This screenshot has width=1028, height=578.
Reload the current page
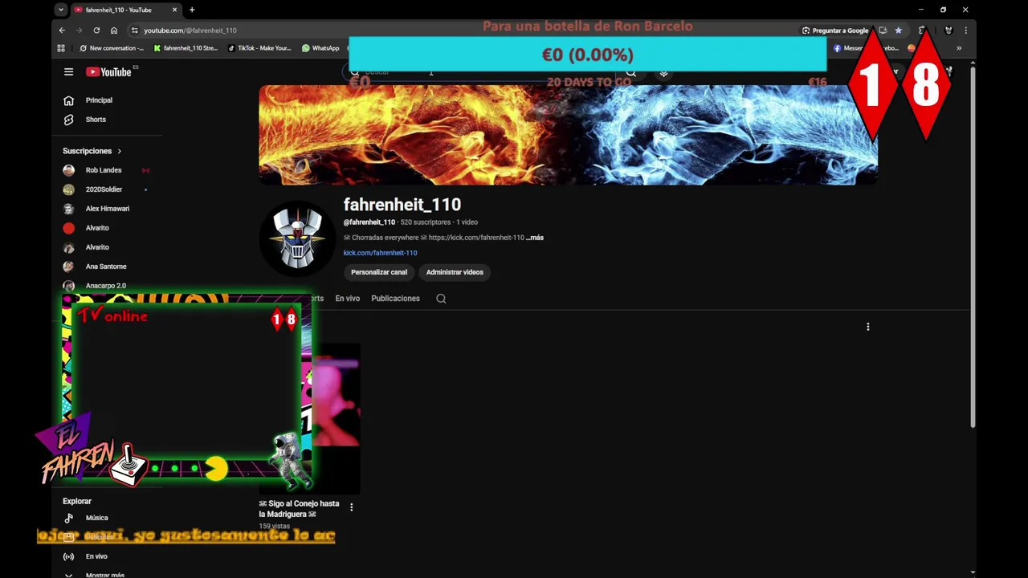point(96,31)
